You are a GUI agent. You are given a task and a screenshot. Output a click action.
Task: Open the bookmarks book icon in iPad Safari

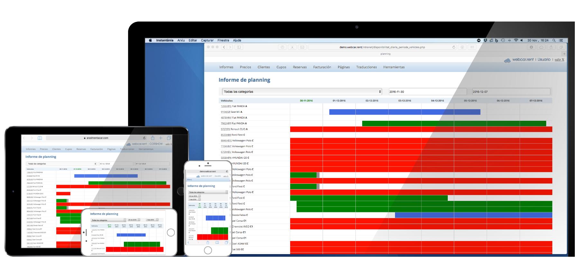[40, 138]
